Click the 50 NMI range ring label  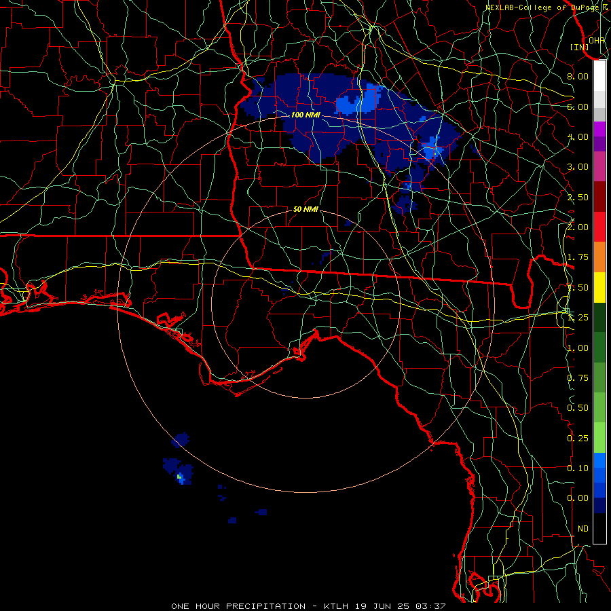click(305, 209)
